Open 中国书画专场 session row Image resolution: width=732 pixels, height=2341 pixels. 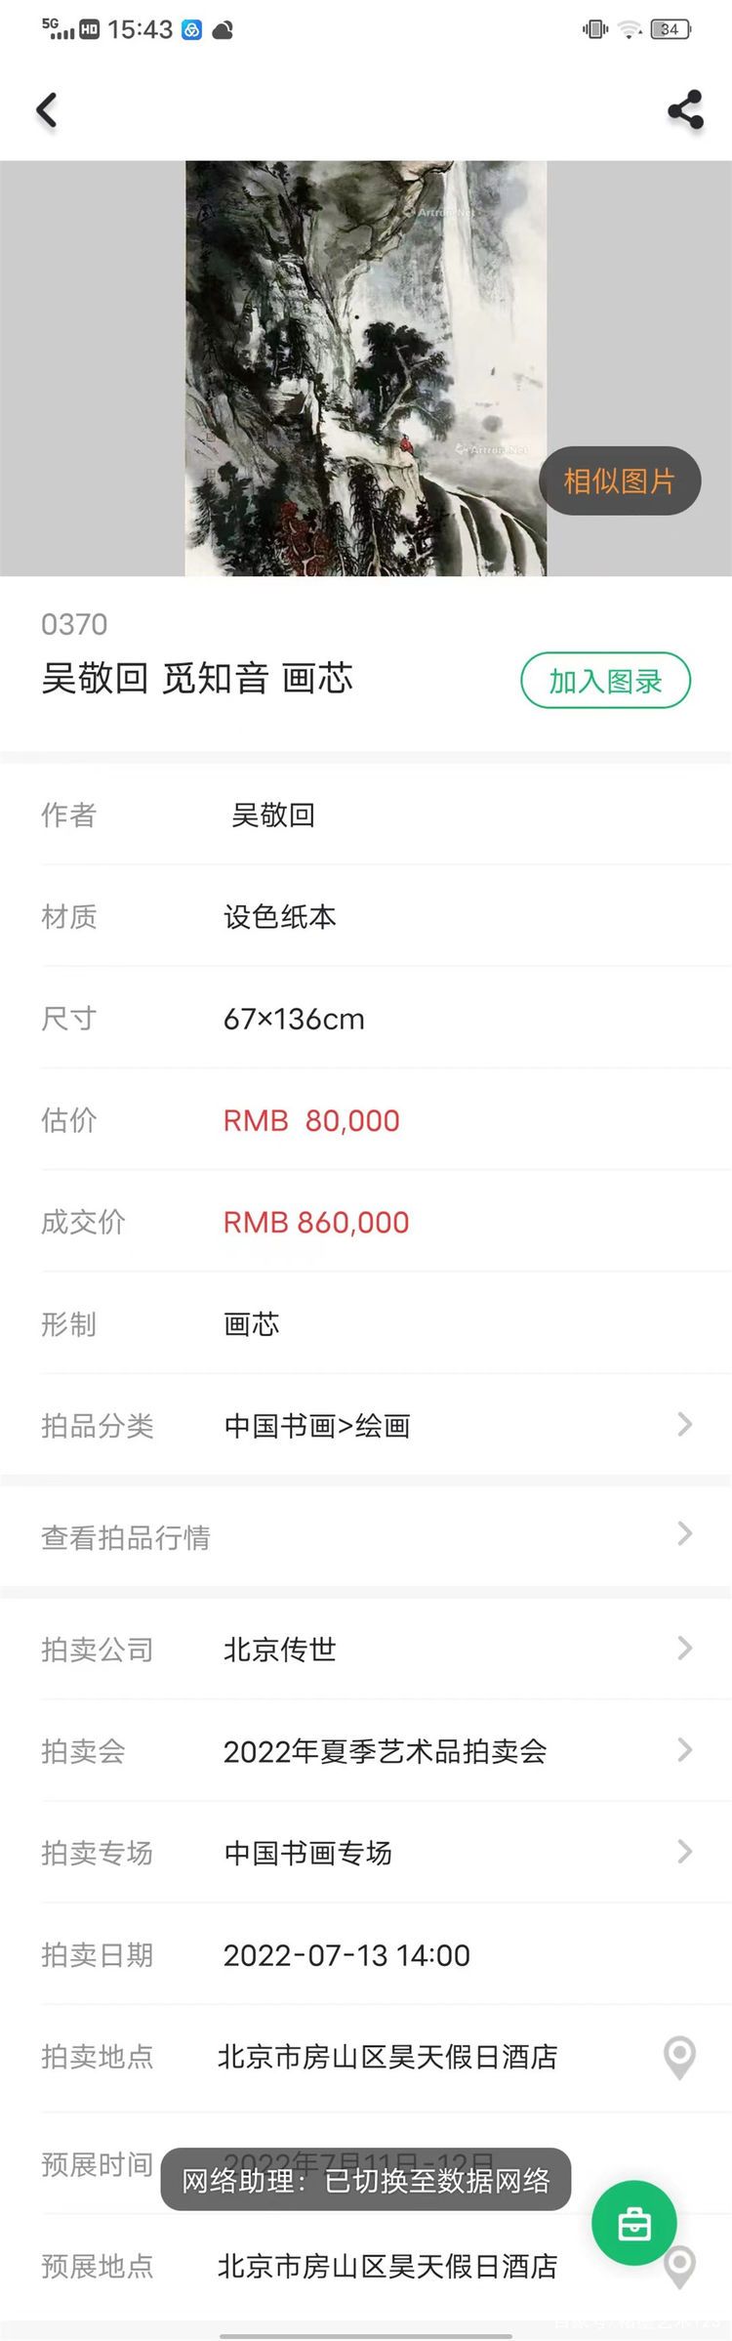tap(366, 1853)
